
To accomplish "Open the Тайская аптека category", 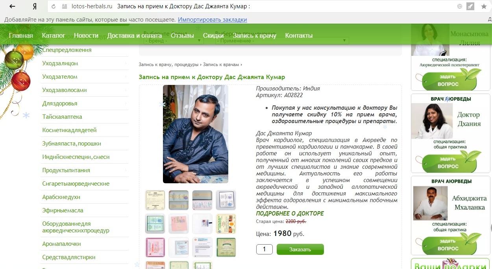I will 62,117.
